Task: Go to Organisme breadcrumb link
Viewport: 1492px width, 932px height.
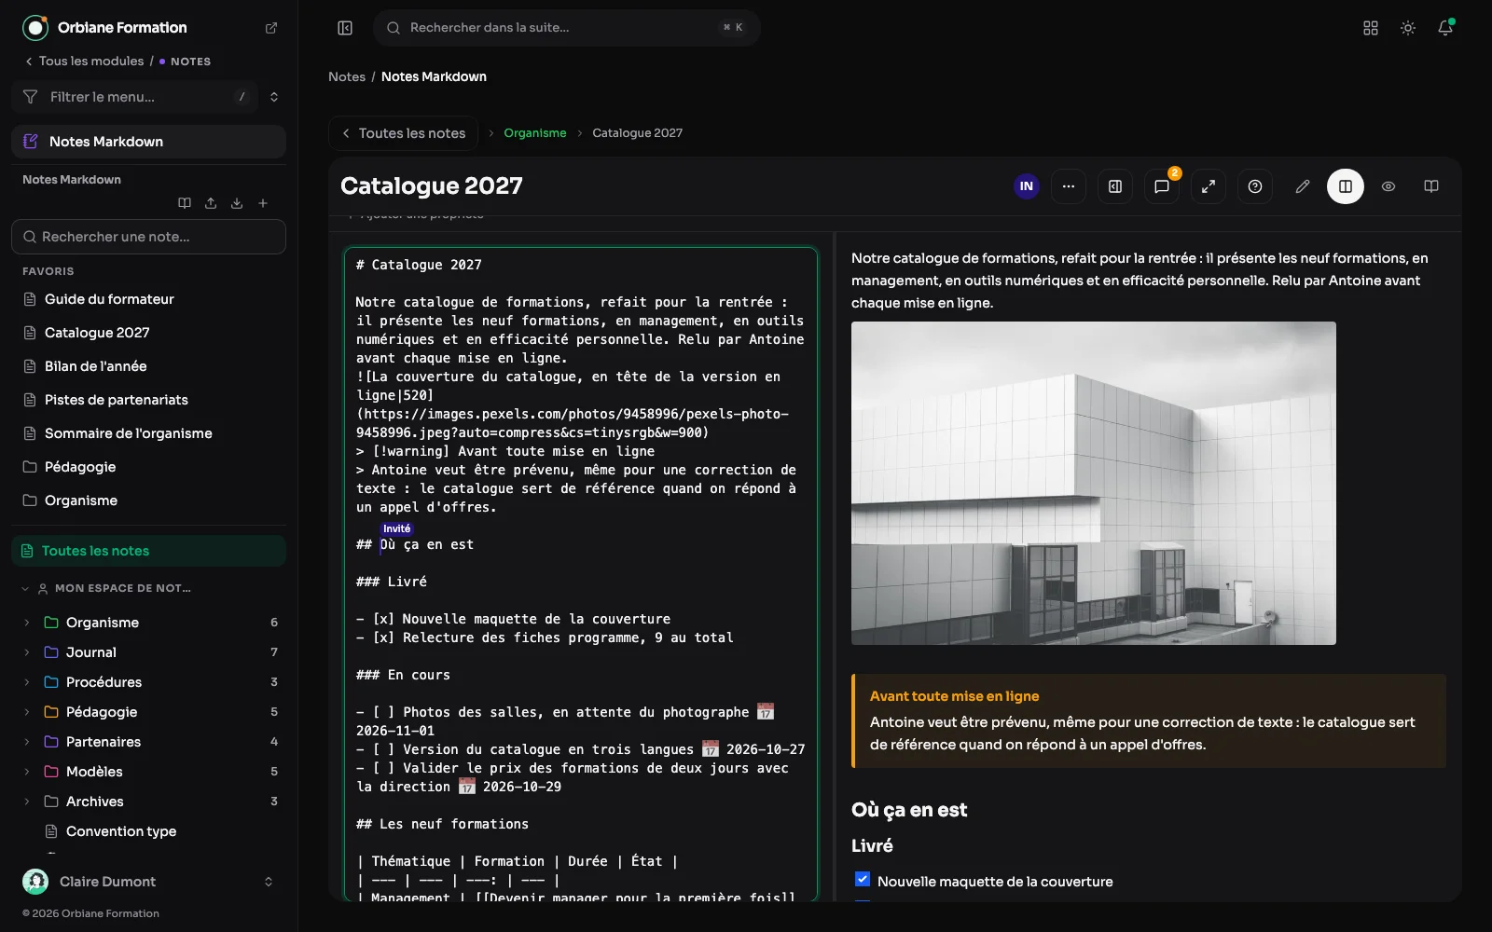Action: (x=535, y=133)
